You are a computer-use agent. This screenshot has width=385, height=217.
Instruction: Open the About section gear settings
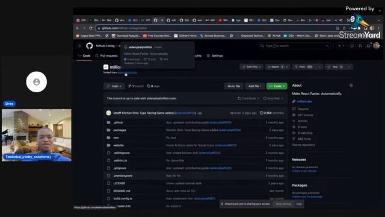point(351,86)
